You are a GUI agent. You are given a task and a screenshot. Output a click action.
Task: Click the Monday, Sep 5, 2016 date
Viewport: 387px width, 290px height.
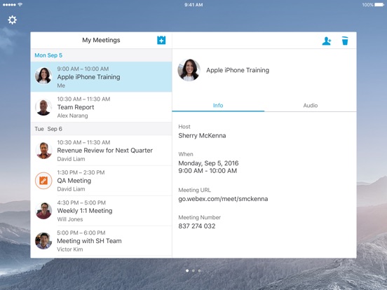click(x=208, y=163)
